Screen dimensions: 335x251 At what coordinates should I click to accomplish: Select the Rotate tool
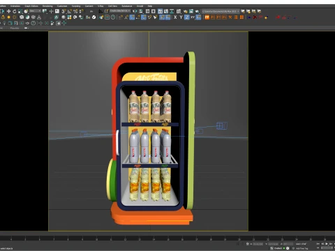15,11
